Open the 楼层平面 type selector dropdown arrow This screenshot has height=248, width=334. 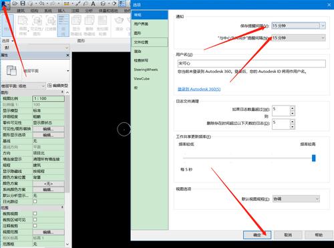(67, 71)
